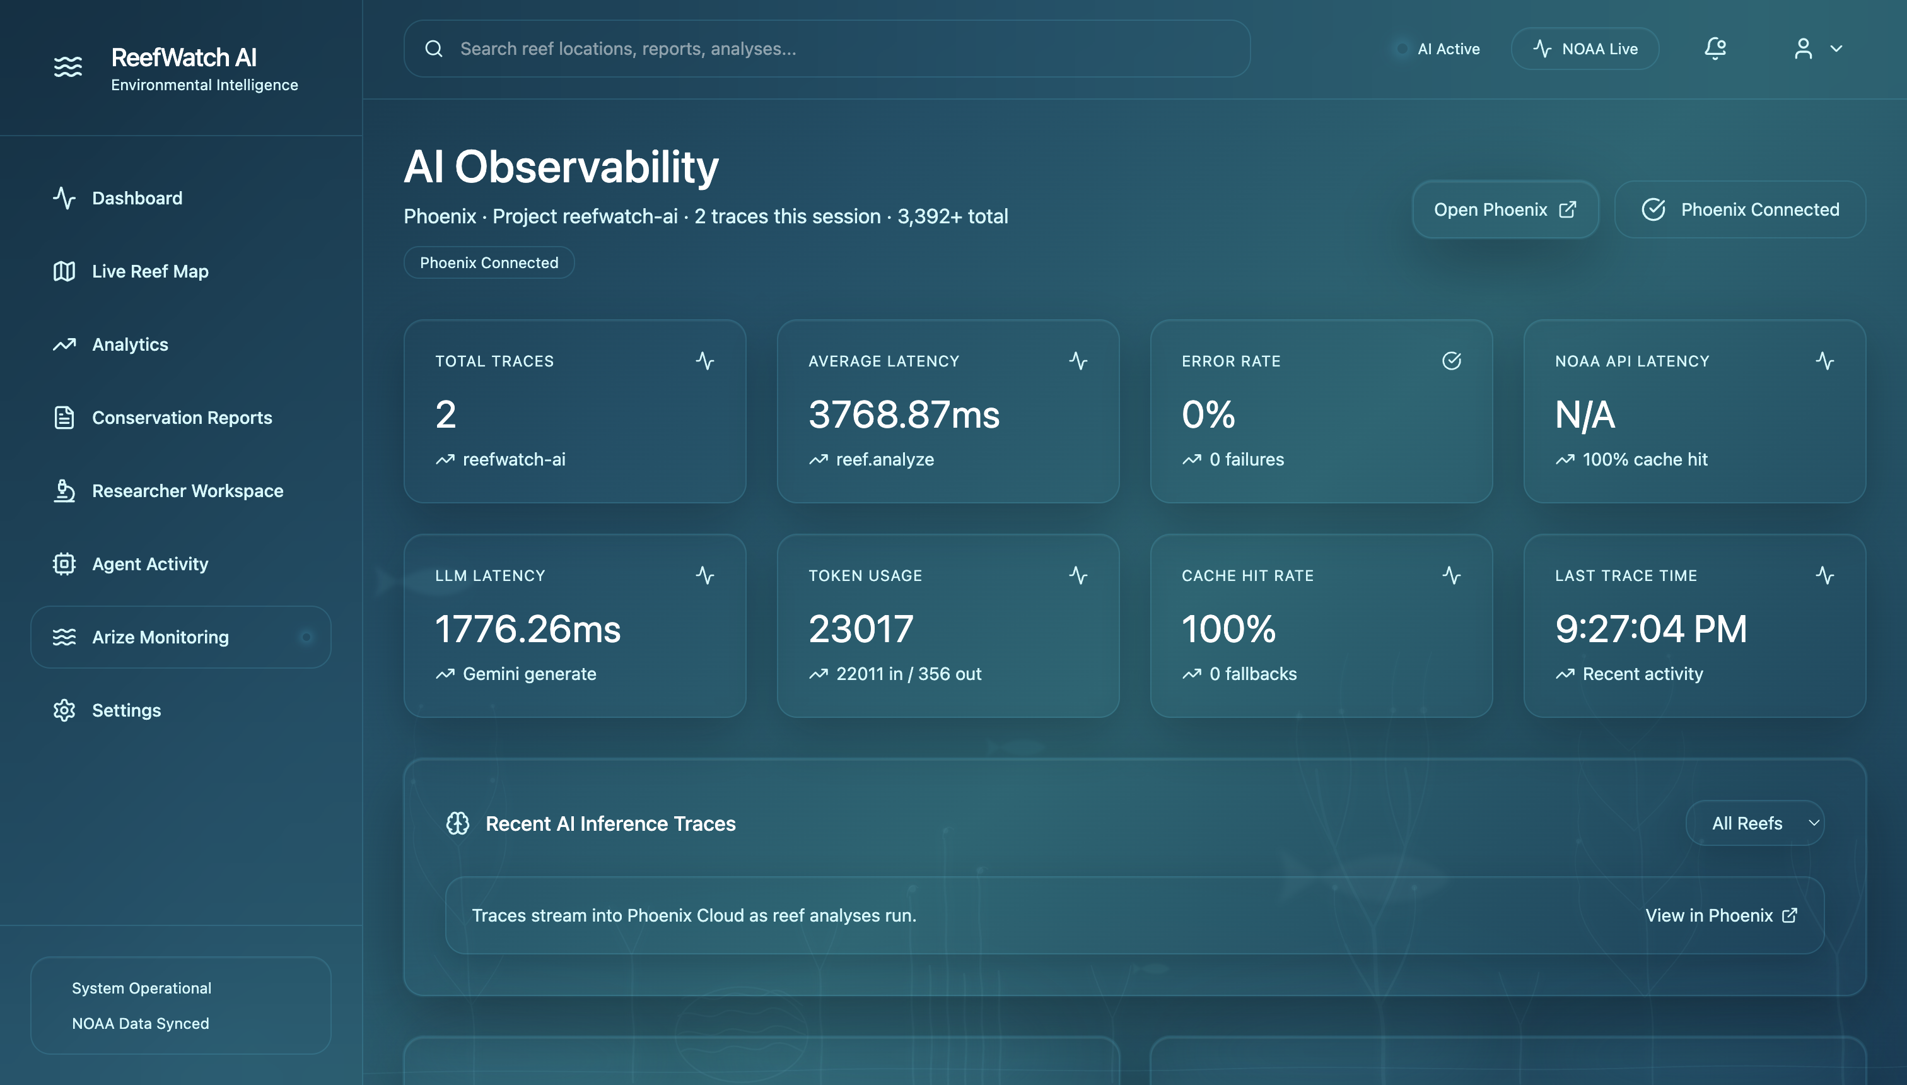Click the "Recent AI Inference Traces" heading
The image size is (1907, 1085).
tap(611, 823)
